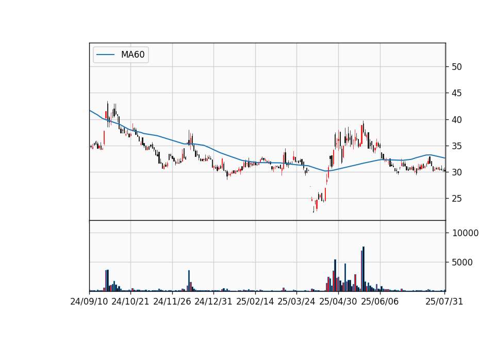Click the price axis value 50

click(x=457, y=67)
